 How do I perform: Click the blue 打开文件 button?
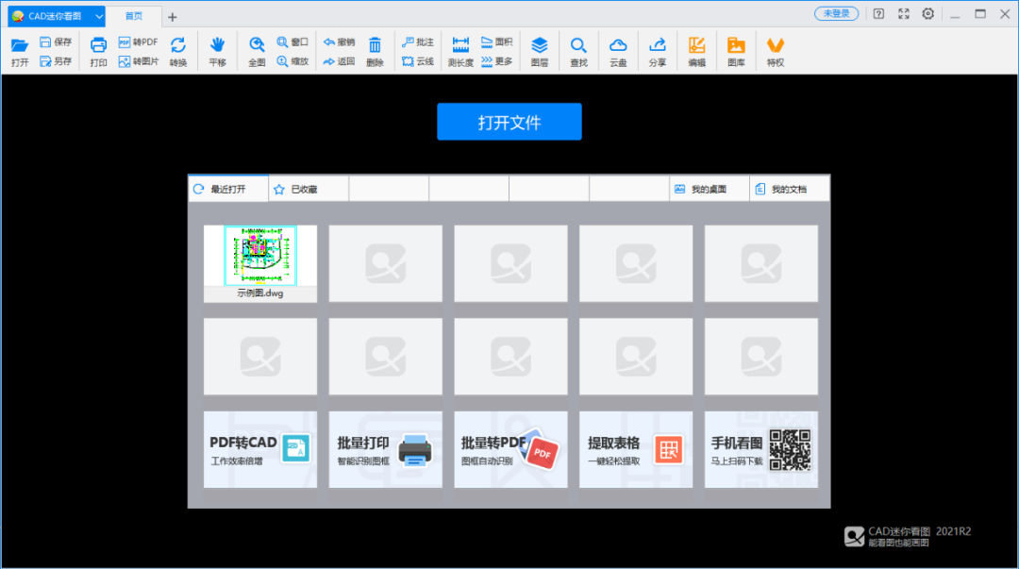tap(509, 122)
